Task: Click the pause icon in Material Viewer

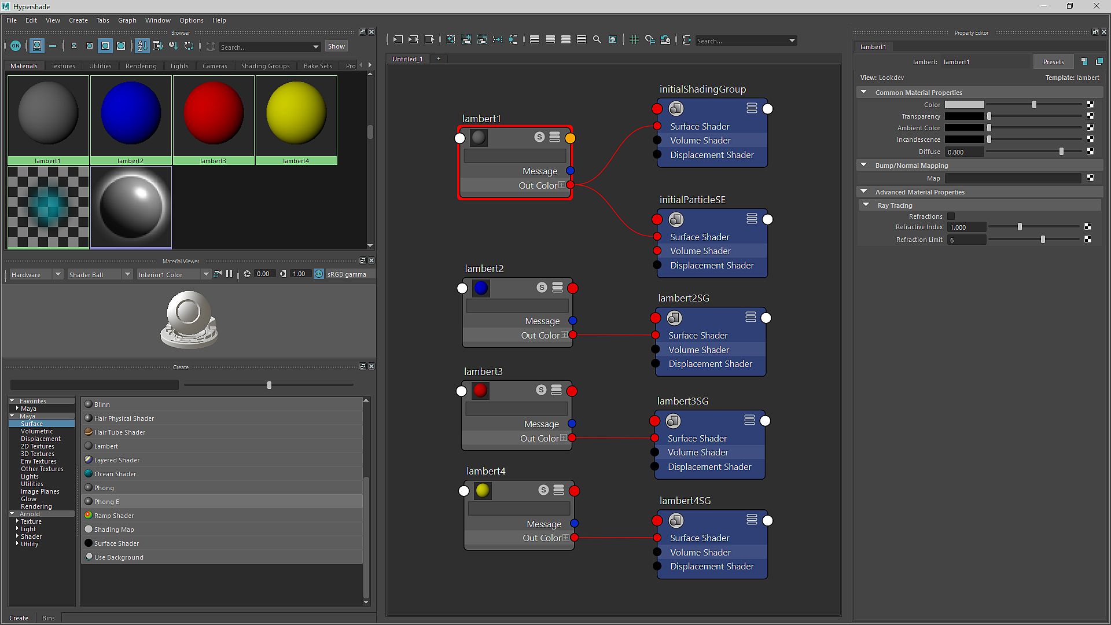Action: pos(229,274)
